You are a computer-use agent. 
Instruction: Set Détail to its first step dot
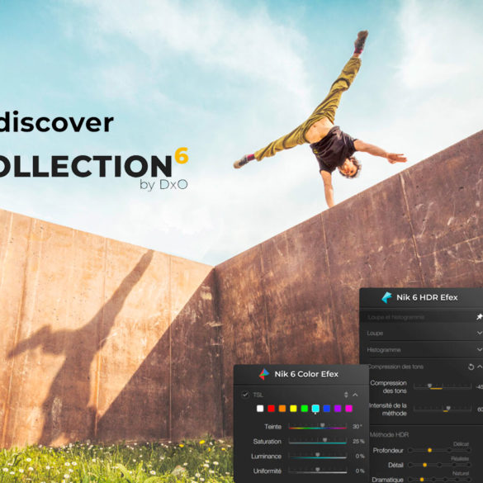tap(410, 465)
